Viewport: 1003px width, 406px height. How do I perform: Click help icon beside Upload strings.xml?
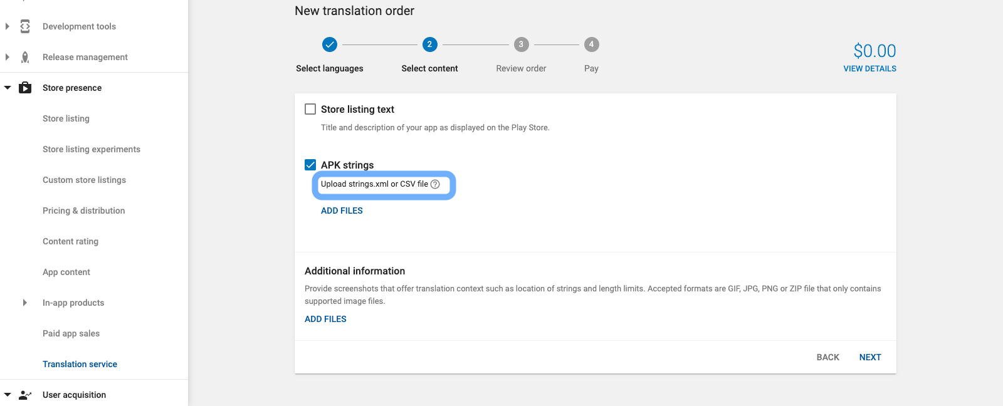pos(435,184)
